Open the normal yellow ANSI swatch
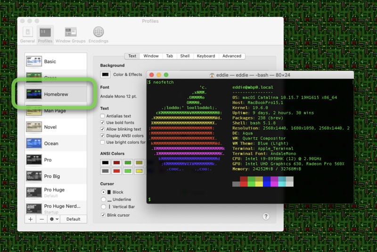This screenshot has height=252, width=377. coord(139,163)
